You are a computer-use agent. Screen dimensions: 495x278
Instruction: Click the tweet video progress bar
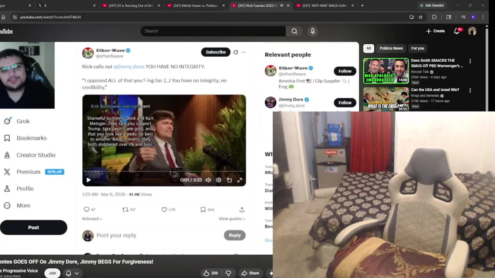164,171
